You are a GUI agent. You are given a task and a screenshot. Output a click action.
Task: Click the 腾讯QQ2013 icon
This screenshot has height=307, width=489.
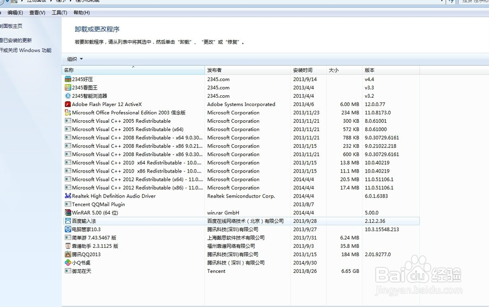tap(67, 254)
